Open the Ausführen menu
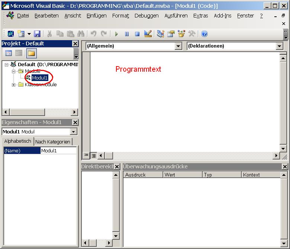Screen dimensions: 290x249 pyautogui.click(x=176, y=16)
